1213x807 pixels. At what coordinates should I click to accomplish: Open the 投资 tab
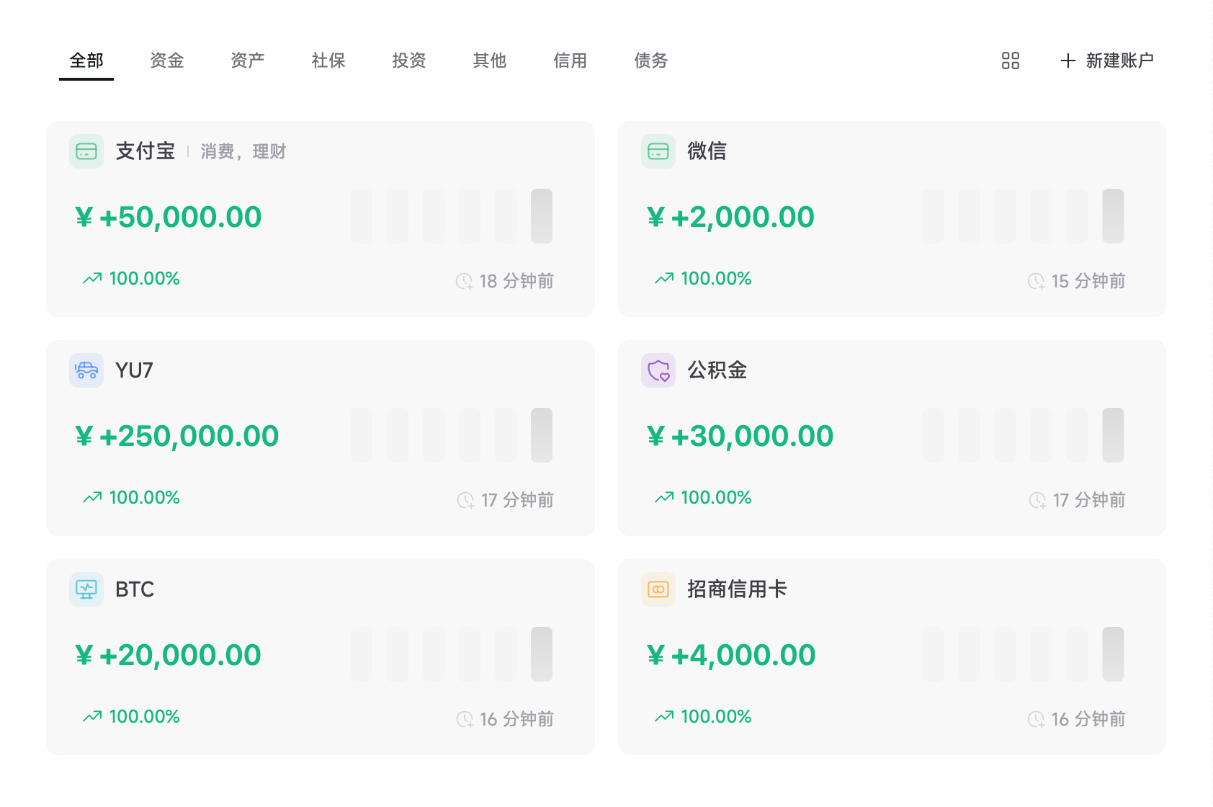tap(409, 61)
